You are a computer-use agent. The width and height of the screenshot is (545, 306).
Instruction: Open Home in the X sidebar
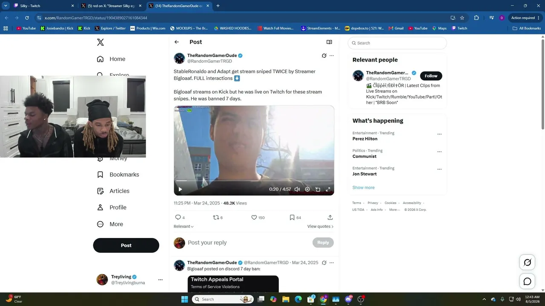(111, 59)
